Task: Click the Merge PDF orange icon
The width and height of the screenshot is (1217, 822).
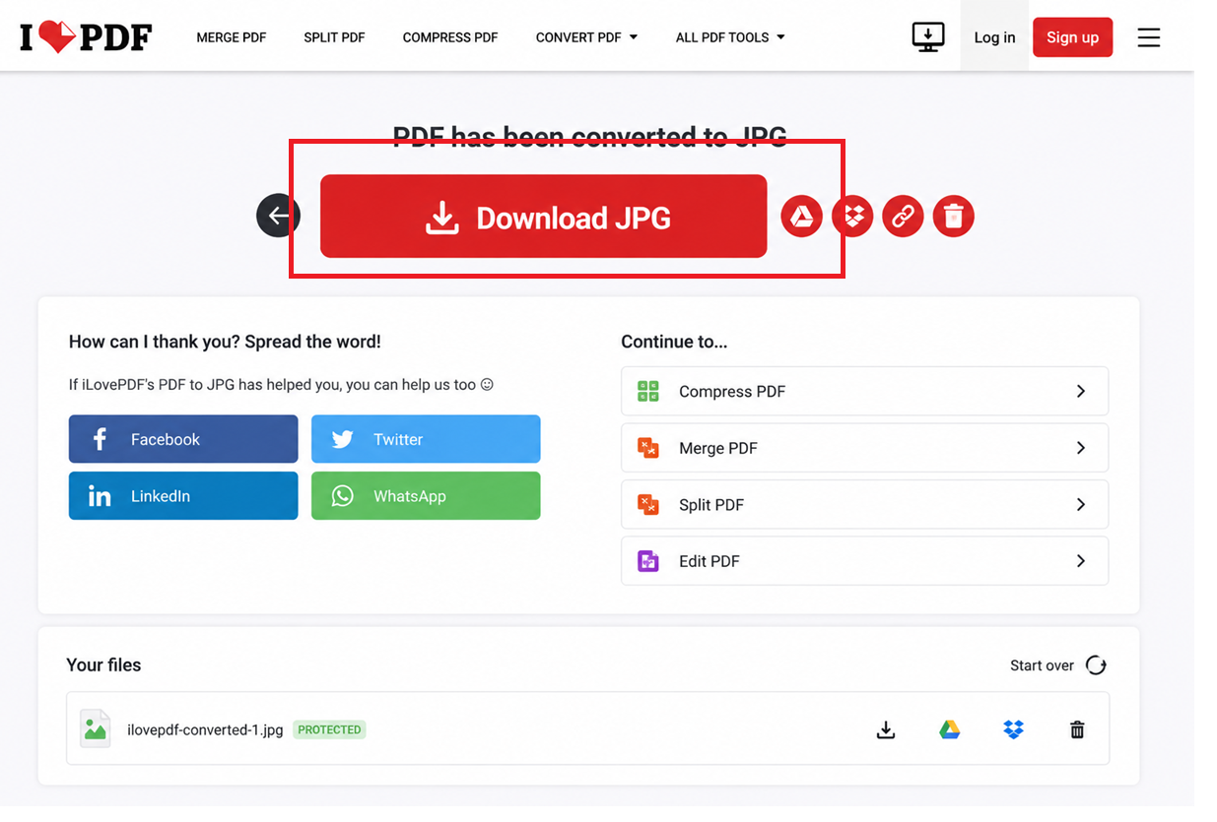Action: [x=647, y=448]
